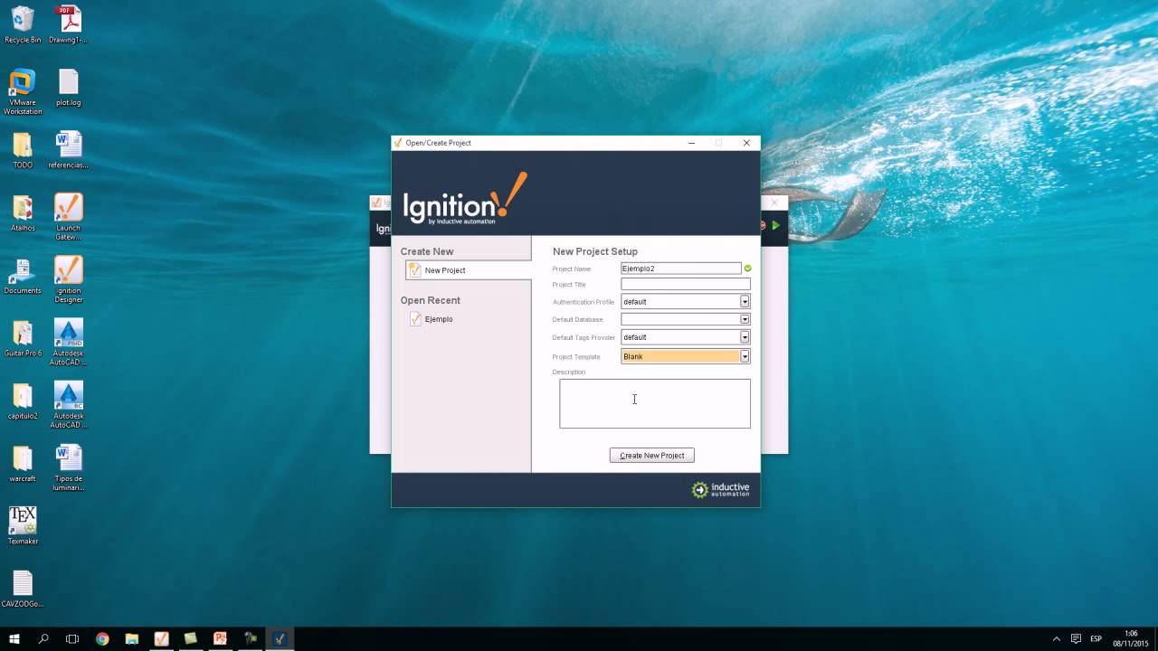Click the ESP input language indicator
Image resolution: width=1158 pixels, height=651 pixels.
1096,638
